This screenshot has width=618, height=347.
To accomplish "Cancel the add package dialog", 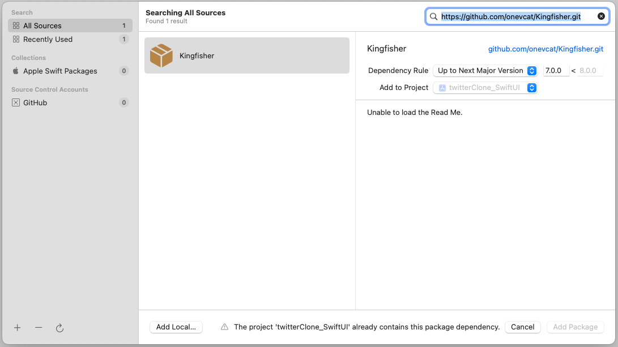I will [523, 327].
